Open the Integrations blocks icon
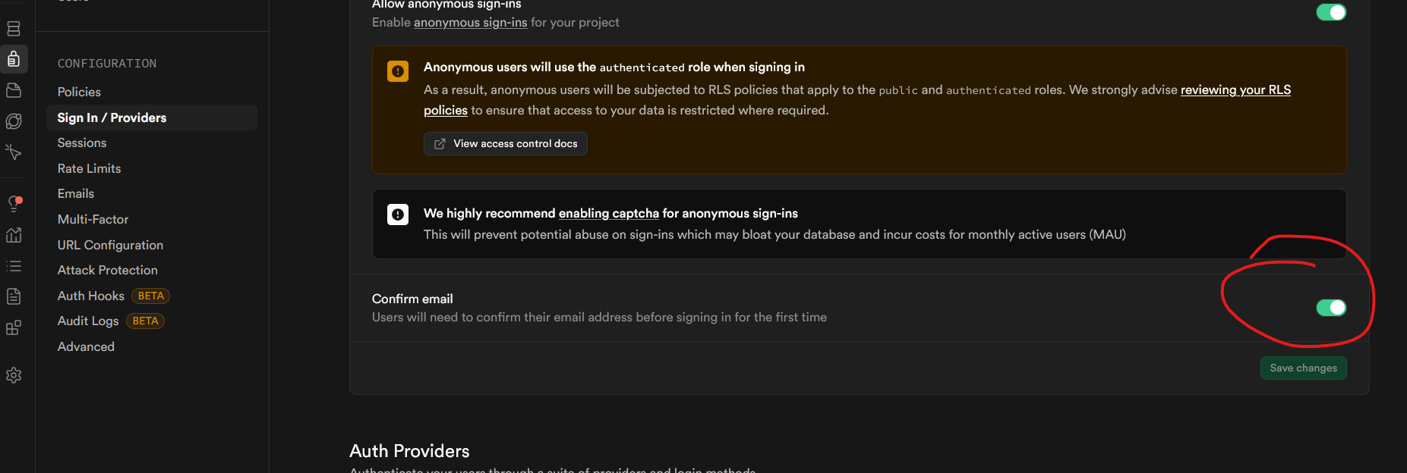Viewport: 1407px width, 473px height. coord(14,327)
